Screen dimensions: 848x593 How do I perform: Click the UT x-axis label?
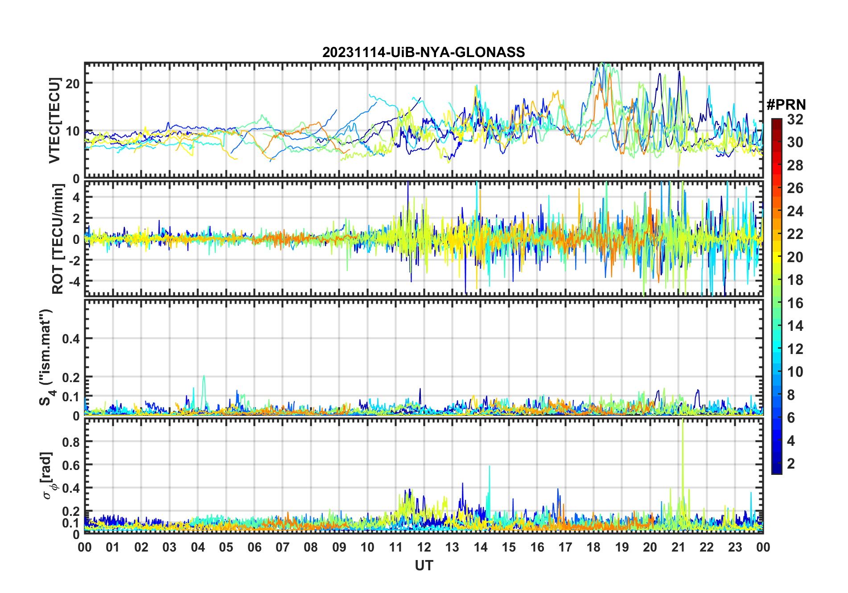click(424, 566)
